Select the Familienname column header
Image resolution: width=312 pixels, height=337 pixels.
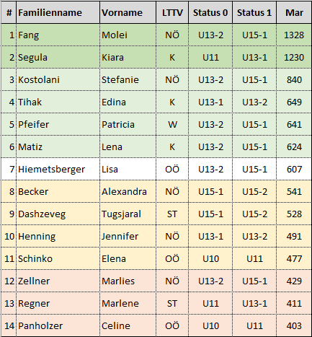(58, 12)
